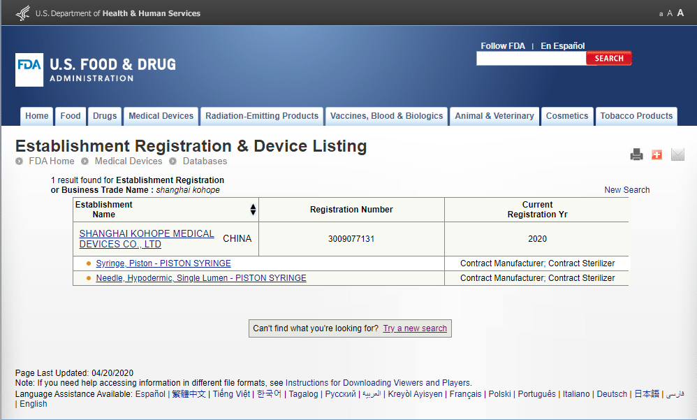Select Tagalog language assistance
The width and height of the screenshot is (697, 420).
coord(304,394)
